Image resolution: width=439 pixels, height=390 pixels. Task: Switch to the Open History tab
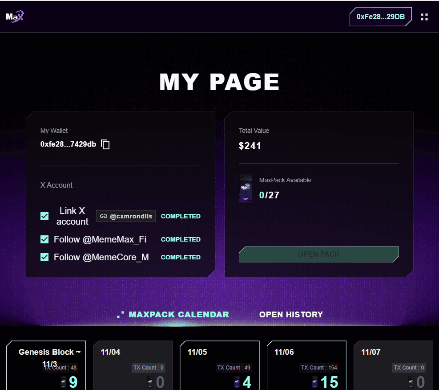point(291,315)
